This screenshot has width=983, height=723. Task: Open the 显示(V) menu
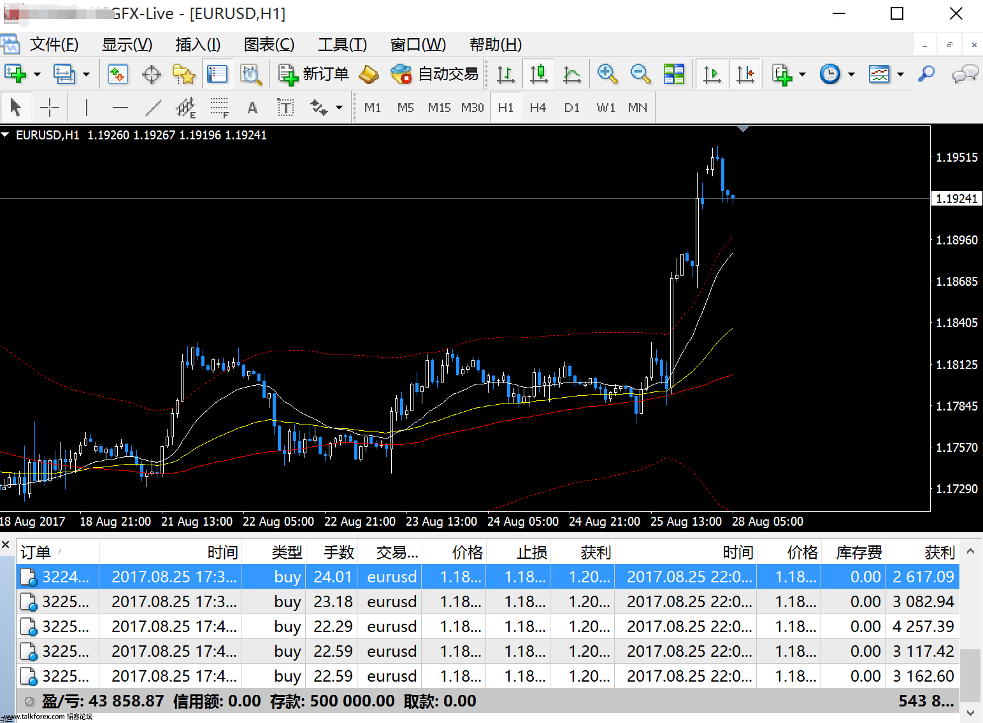[127, 45]
